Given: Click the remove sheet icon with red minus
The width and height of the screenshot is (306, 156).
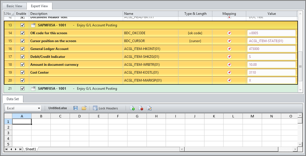Looking at the screenshot, I should pos(141,108).
